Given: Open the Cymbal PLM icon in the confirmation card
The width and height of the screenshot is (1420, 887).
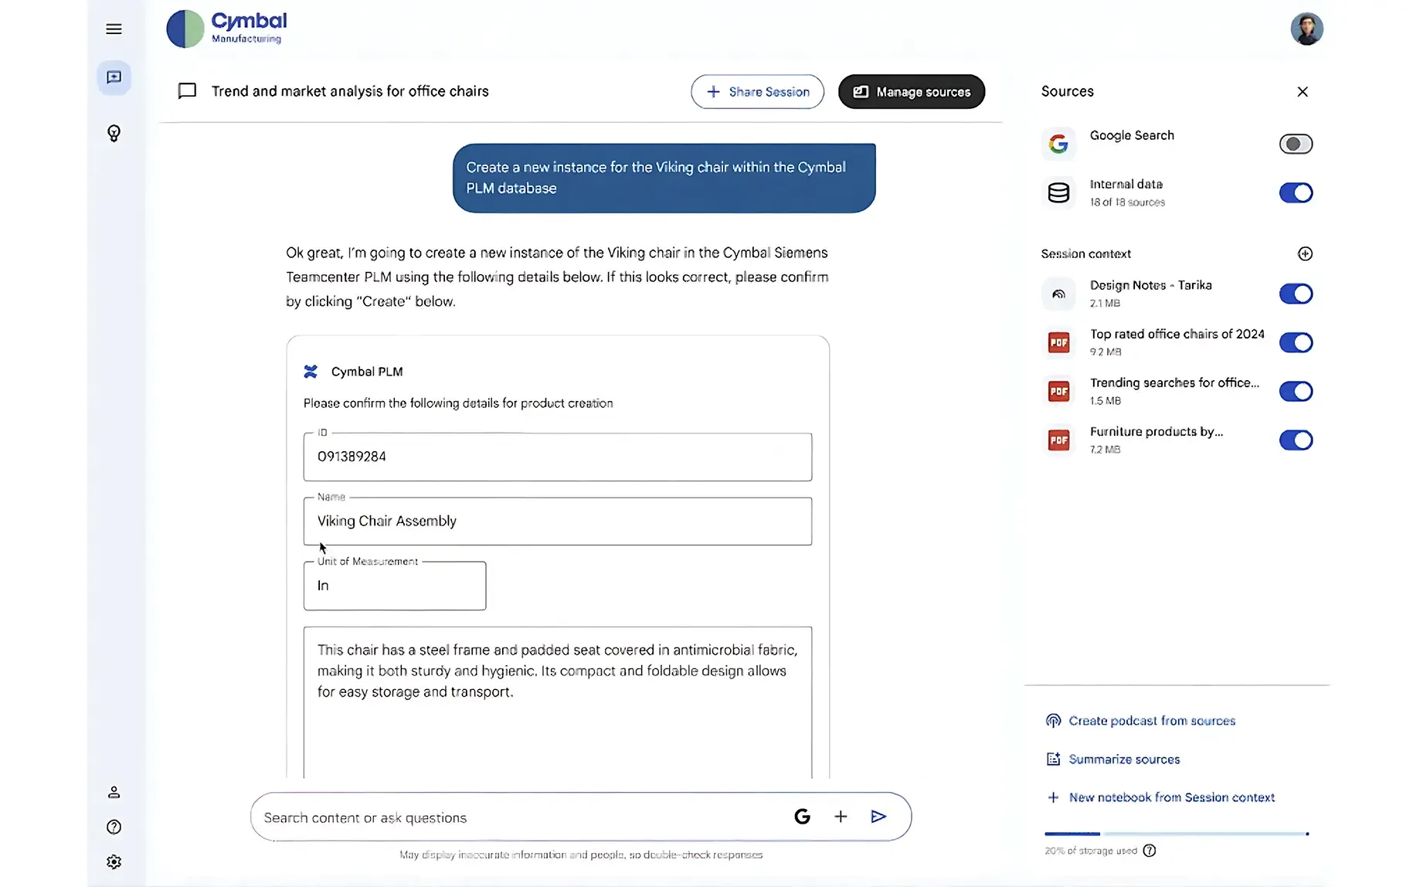Looking at the screenshot, I should tap(311, 371).
